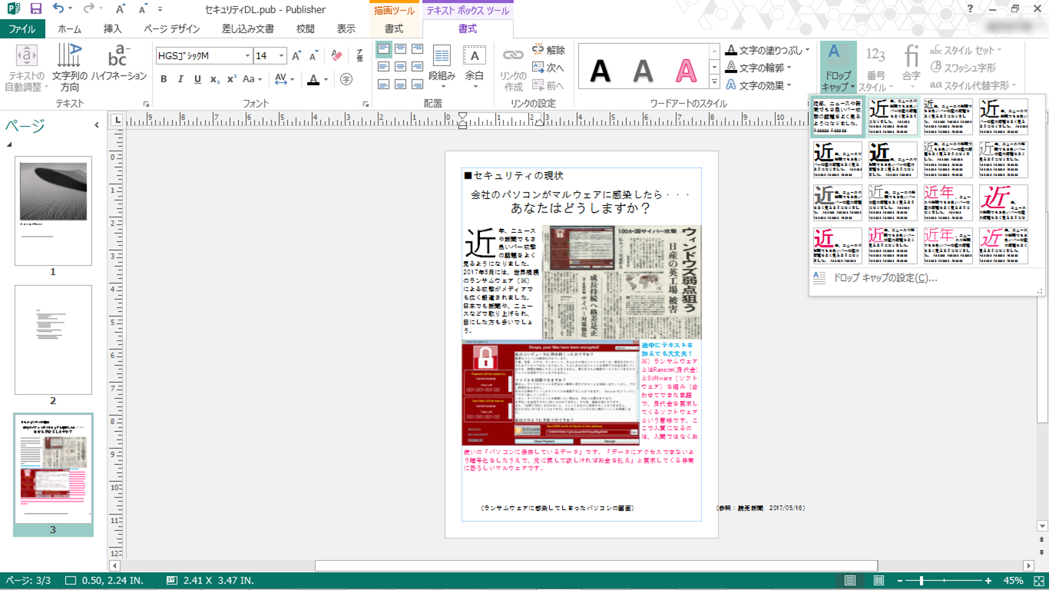The height and width of the screenshot is (590, 1049).
Task: Toggle Underline formatting
Action: pos(198,79)
